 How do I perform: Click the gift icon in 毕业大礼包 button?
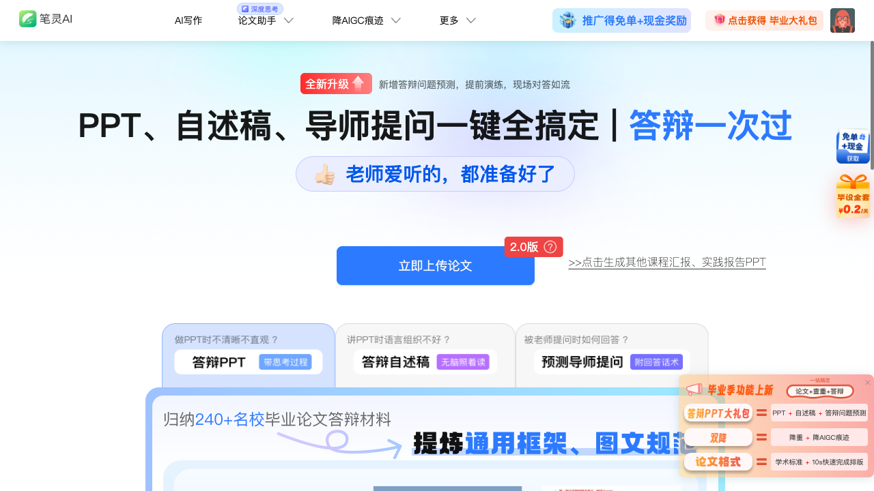[720, 20]
